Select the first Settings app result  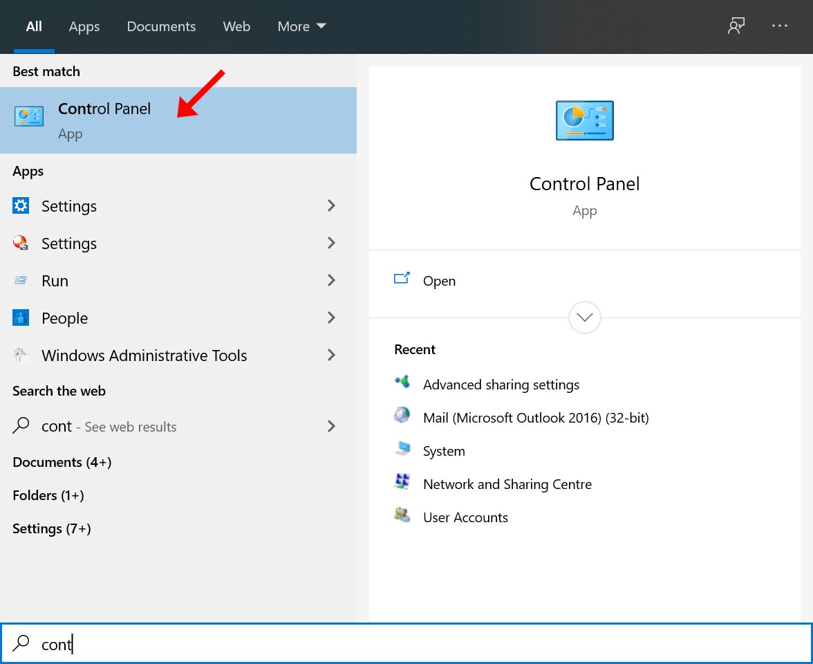[178, 206]
